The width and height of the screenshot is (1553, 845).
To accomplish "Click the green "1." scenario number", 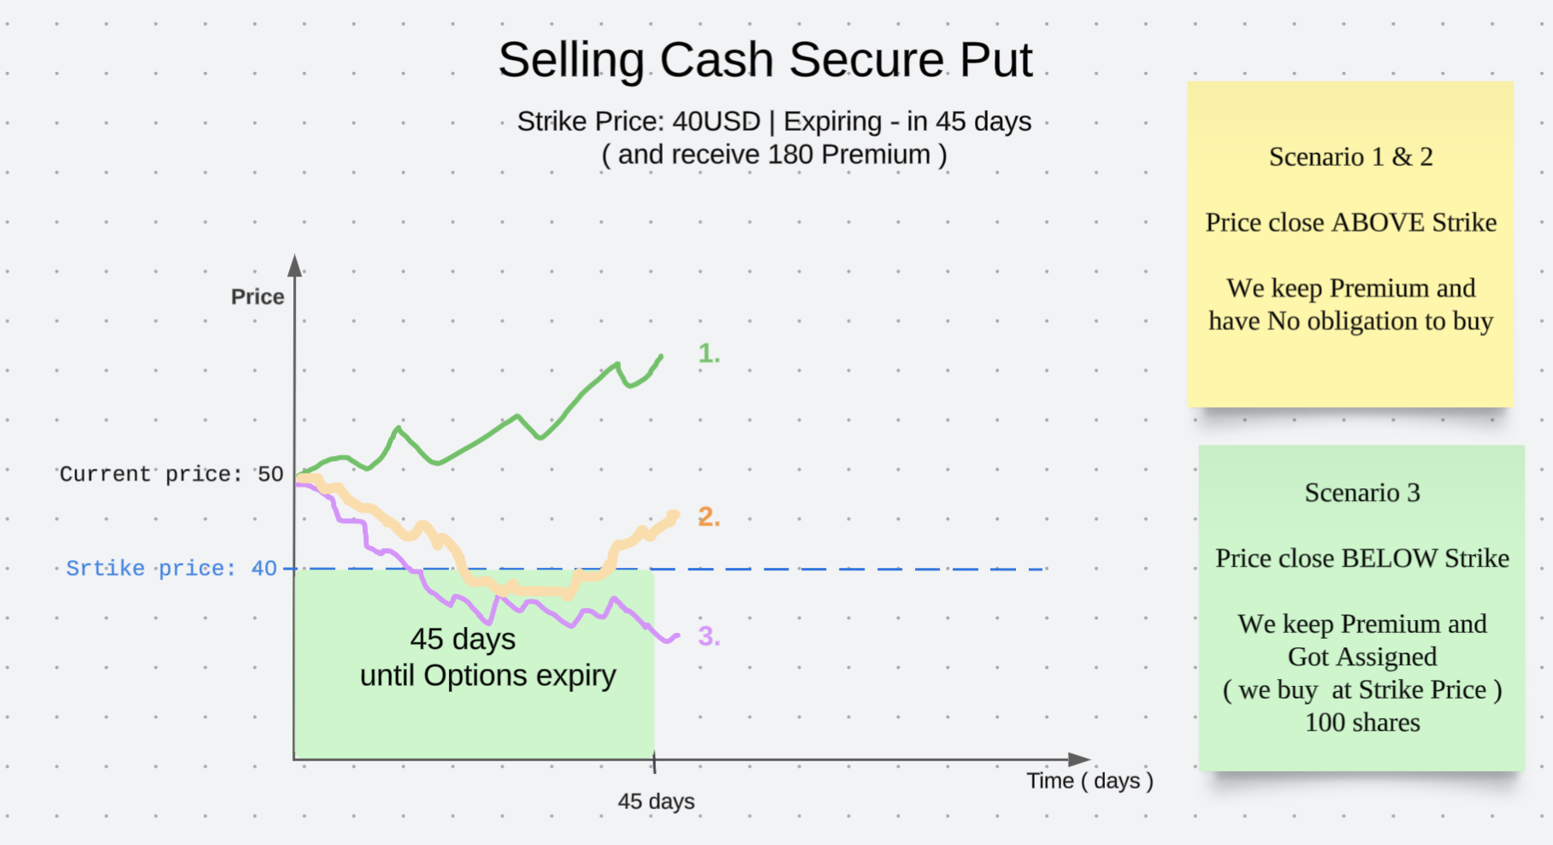I will coord(709,353).
